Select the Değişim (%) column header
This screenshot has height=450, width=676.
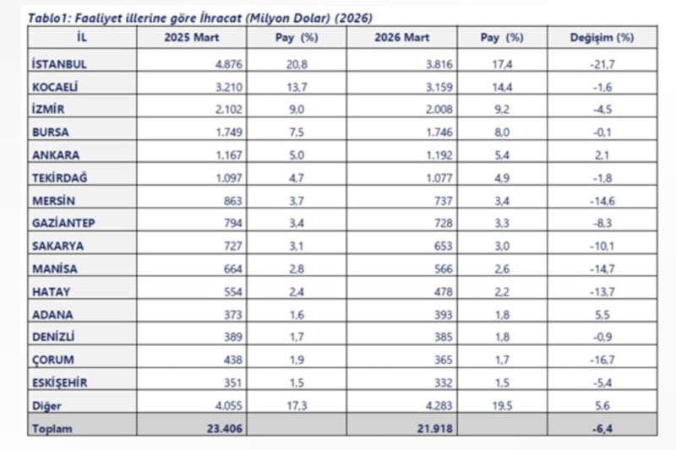[x=602, y=38]
